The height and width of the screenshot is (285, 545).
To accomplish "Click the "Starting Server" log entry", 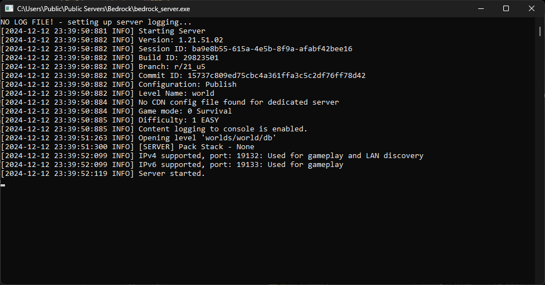I will (x=171, y=31).
